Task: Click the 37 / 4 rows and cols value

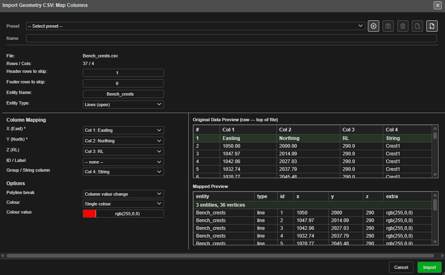Action: coord(88,64)
